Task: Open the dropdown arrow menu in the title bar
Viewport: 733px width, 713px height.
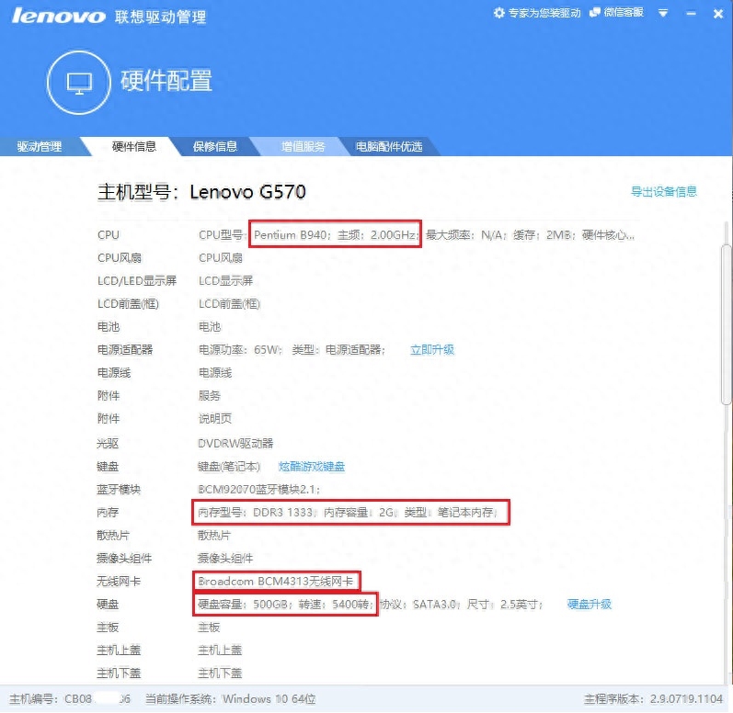Action: pos(663,13)
